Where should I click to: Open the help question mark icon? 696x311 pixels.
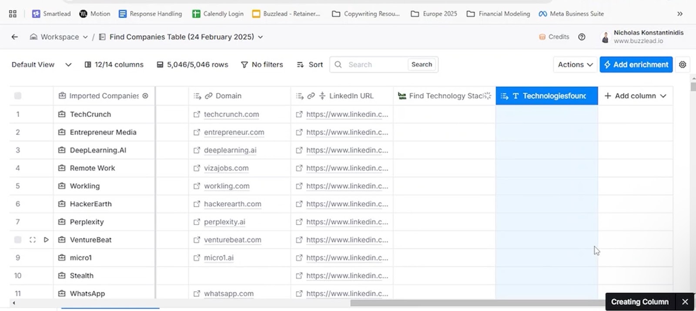click(x=582, y=37)
